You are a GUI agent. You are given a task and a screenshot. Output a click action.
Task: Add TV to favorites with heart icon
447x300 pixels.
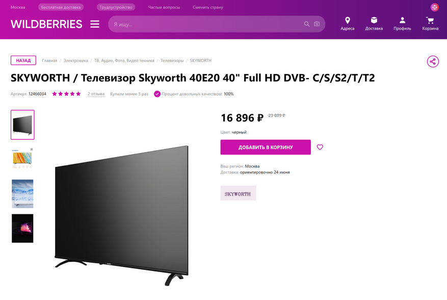pos(320,147)
